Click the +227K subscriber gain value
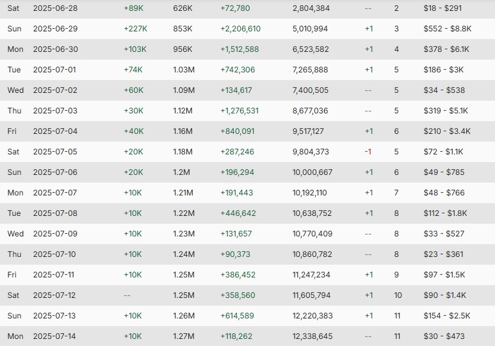The width and height of the screenshot is (495, 346). 135,29
